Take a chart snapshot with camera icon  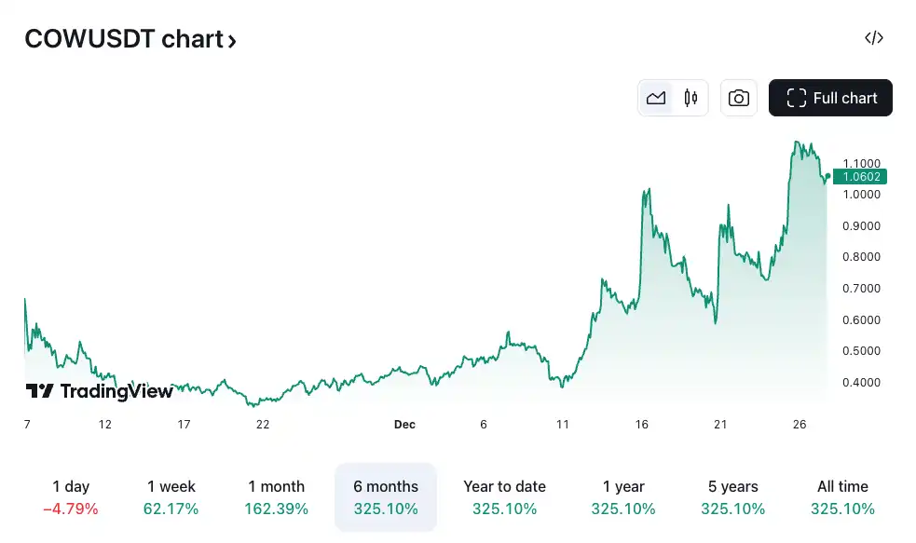(x=739, y=98)
